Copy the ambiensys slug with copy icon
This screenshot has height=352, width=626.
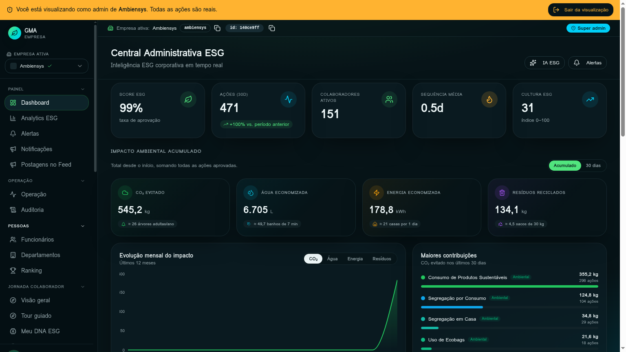click(217, 28)
